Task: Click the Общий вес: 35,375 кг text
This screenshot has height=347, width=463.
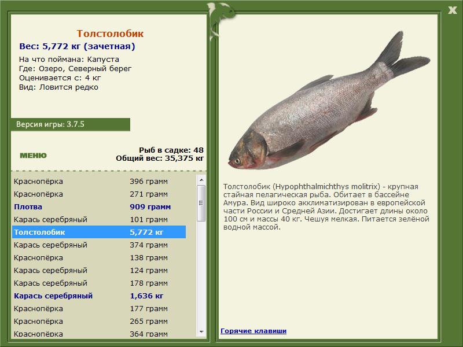Action: click(x=160, y=158)
